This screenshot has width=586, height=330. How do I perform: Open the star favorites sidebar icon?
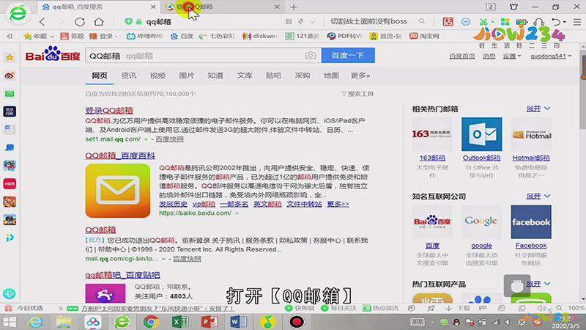tap(10, 57)
